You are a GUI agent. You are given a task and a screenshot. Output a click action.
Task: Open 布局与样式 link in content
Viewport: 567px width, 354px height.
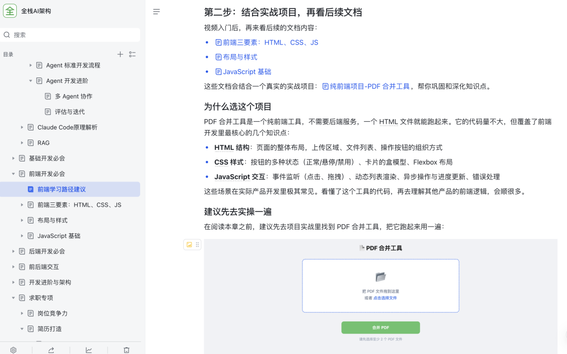coord(240,57)
